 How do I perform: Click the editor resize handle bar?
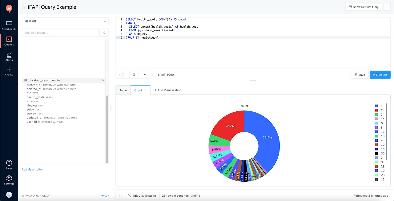(x=253, y=81)
